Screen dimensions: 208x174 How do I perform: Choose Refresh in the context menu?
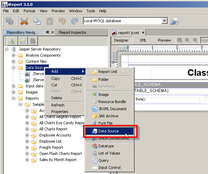65,105
